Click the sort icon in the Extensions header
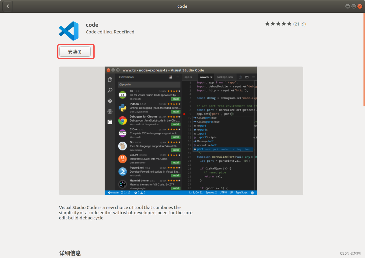 pyautogui.click(x=170, y=77)
